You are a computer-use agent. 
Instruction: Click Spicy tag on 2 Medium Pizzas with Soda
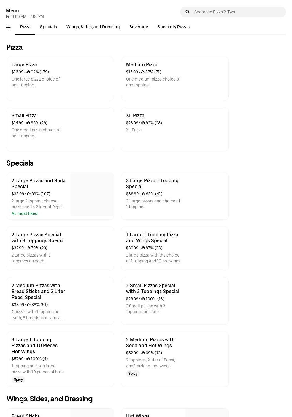point(133,374)
